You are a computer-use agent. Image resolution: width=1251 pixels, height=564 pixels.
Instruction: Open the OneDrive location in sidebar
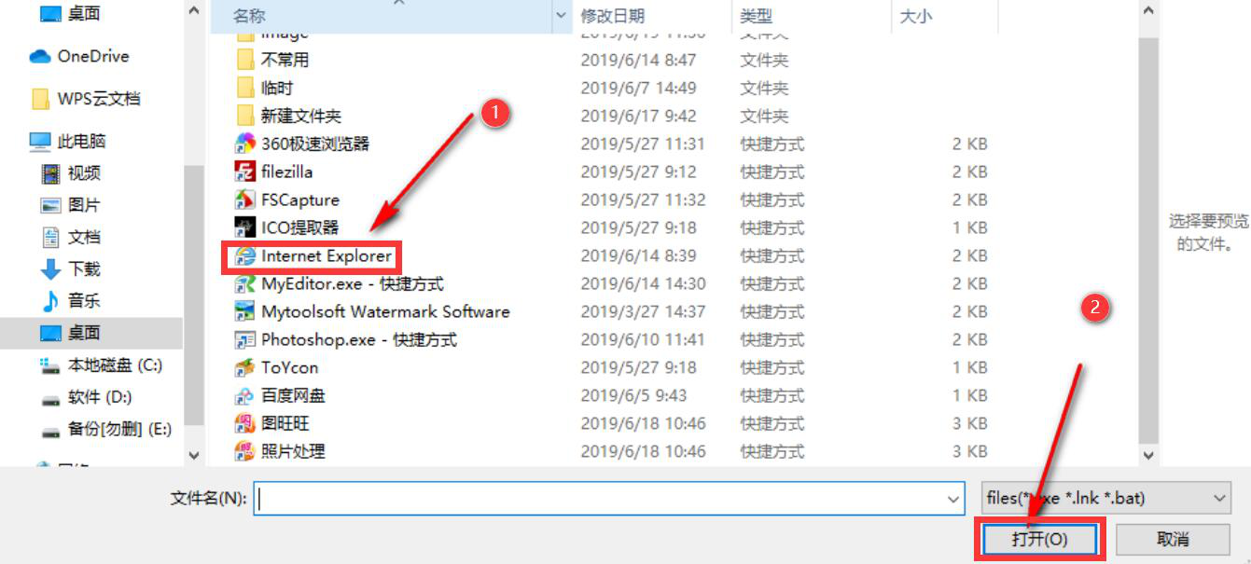[x=79, y=56]
